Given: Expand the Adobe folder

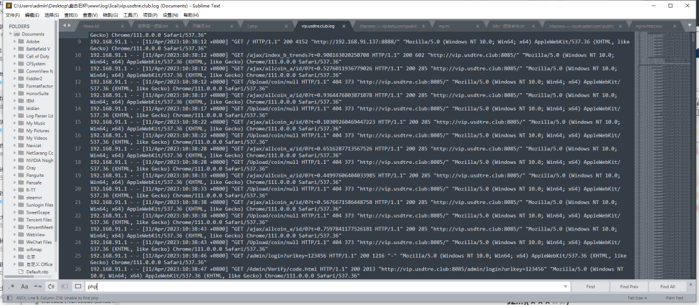Looking at the screenshot, I should [x=15, y=41].
